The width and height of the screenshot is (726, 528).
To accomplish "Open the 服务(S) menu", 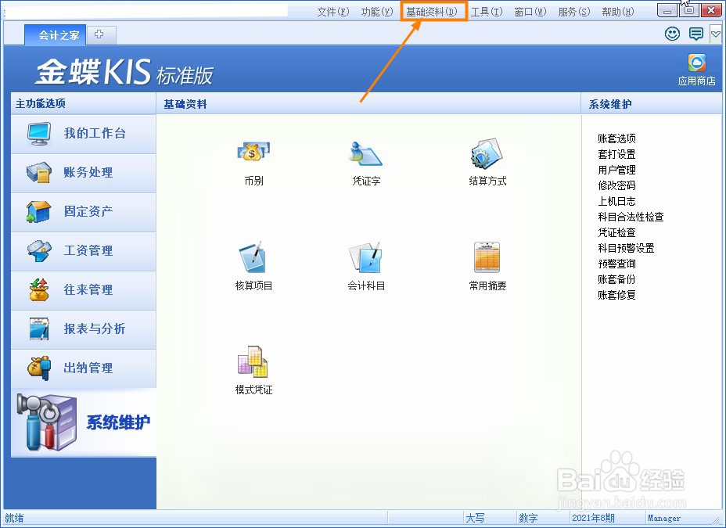I will click(x=574, y=12).
